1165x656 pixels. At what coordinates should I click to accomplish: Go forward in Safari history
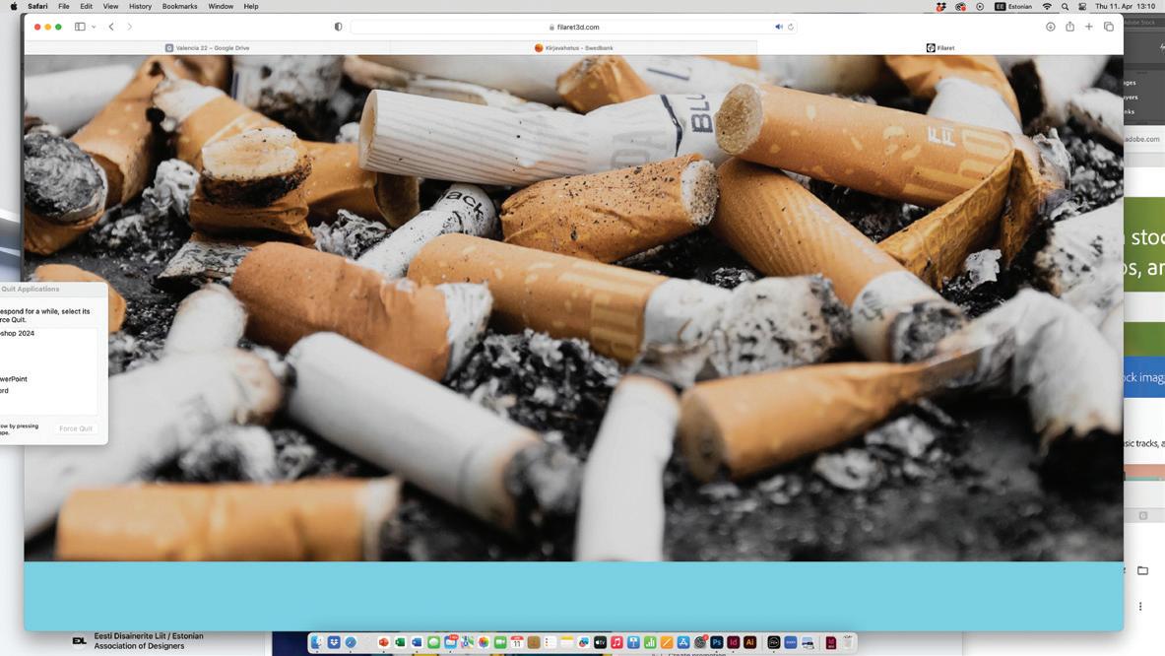pyautogui.click(x=129, y=27)
